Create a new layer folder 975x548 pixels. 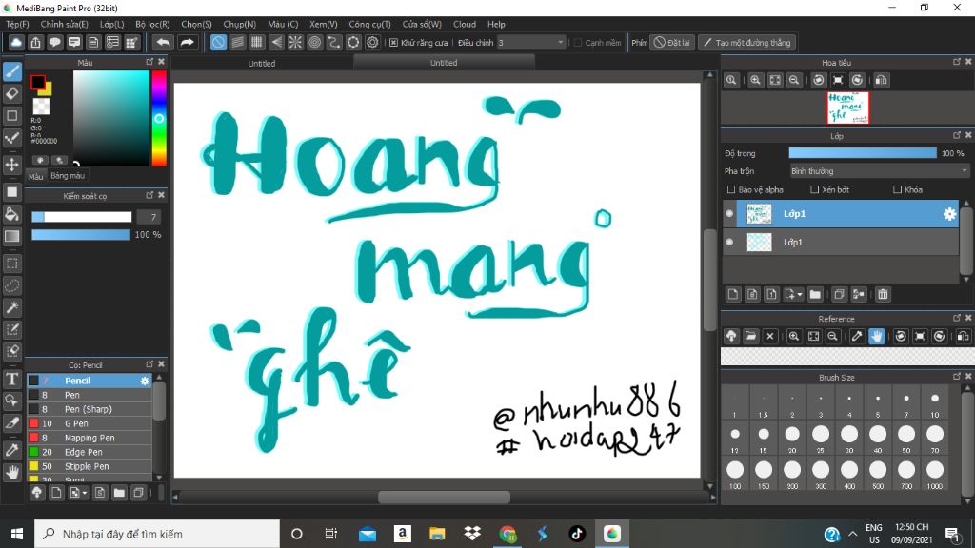tap(815, 295)
